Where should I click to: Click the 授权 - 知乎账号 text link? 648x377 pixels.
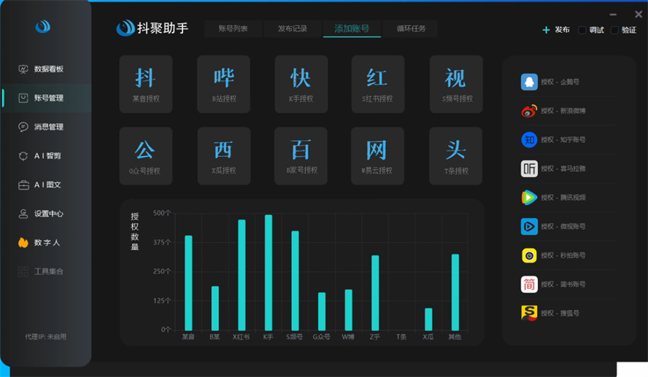click(563, 139)
